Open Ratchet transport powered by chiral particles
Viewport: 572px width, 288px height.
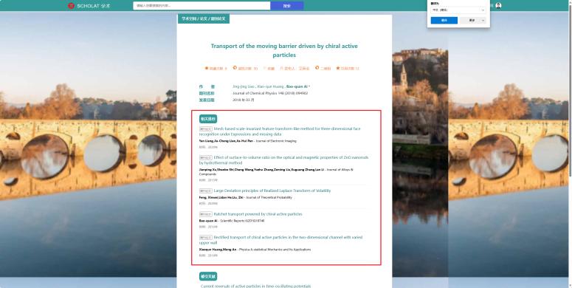258,214
